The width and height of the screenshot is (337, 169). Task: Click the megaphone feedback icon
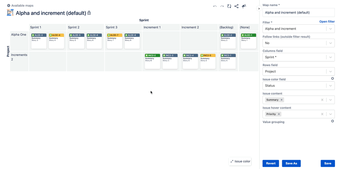pyautogui.click(x=244, y=6)
